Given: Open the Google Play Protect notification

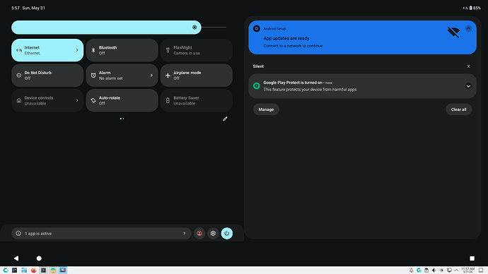Looking at the screenshot, I should click(x=362, y=86).
